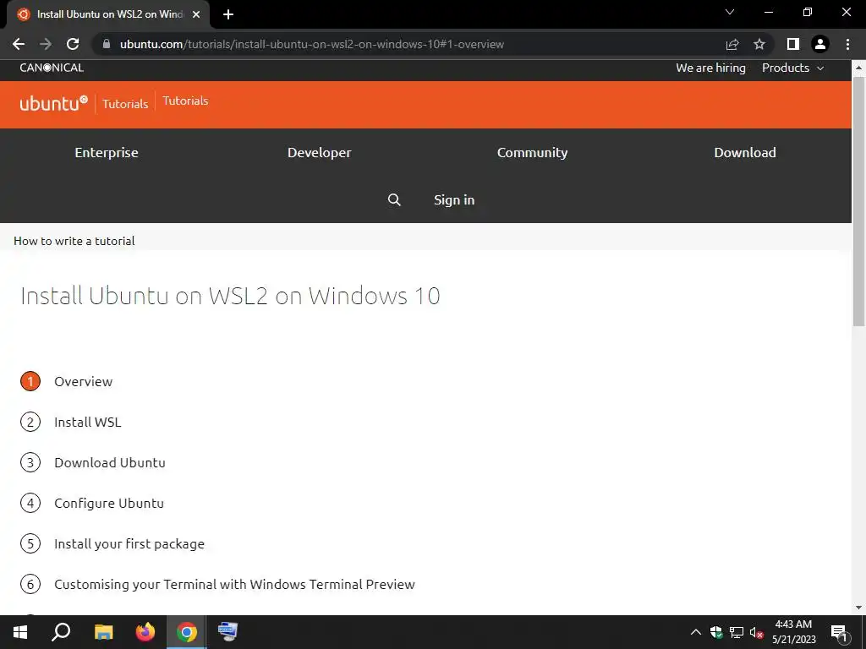Click the browser back arrow
The image size is (866, 649).
(19, 44)
